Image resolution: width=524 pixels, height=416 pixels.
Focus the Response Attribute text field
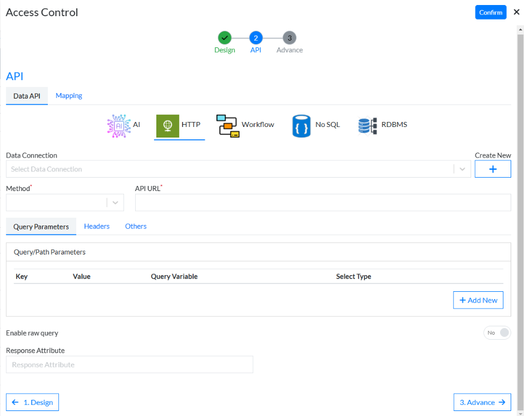pyautogui.click(x=129, y=365)
